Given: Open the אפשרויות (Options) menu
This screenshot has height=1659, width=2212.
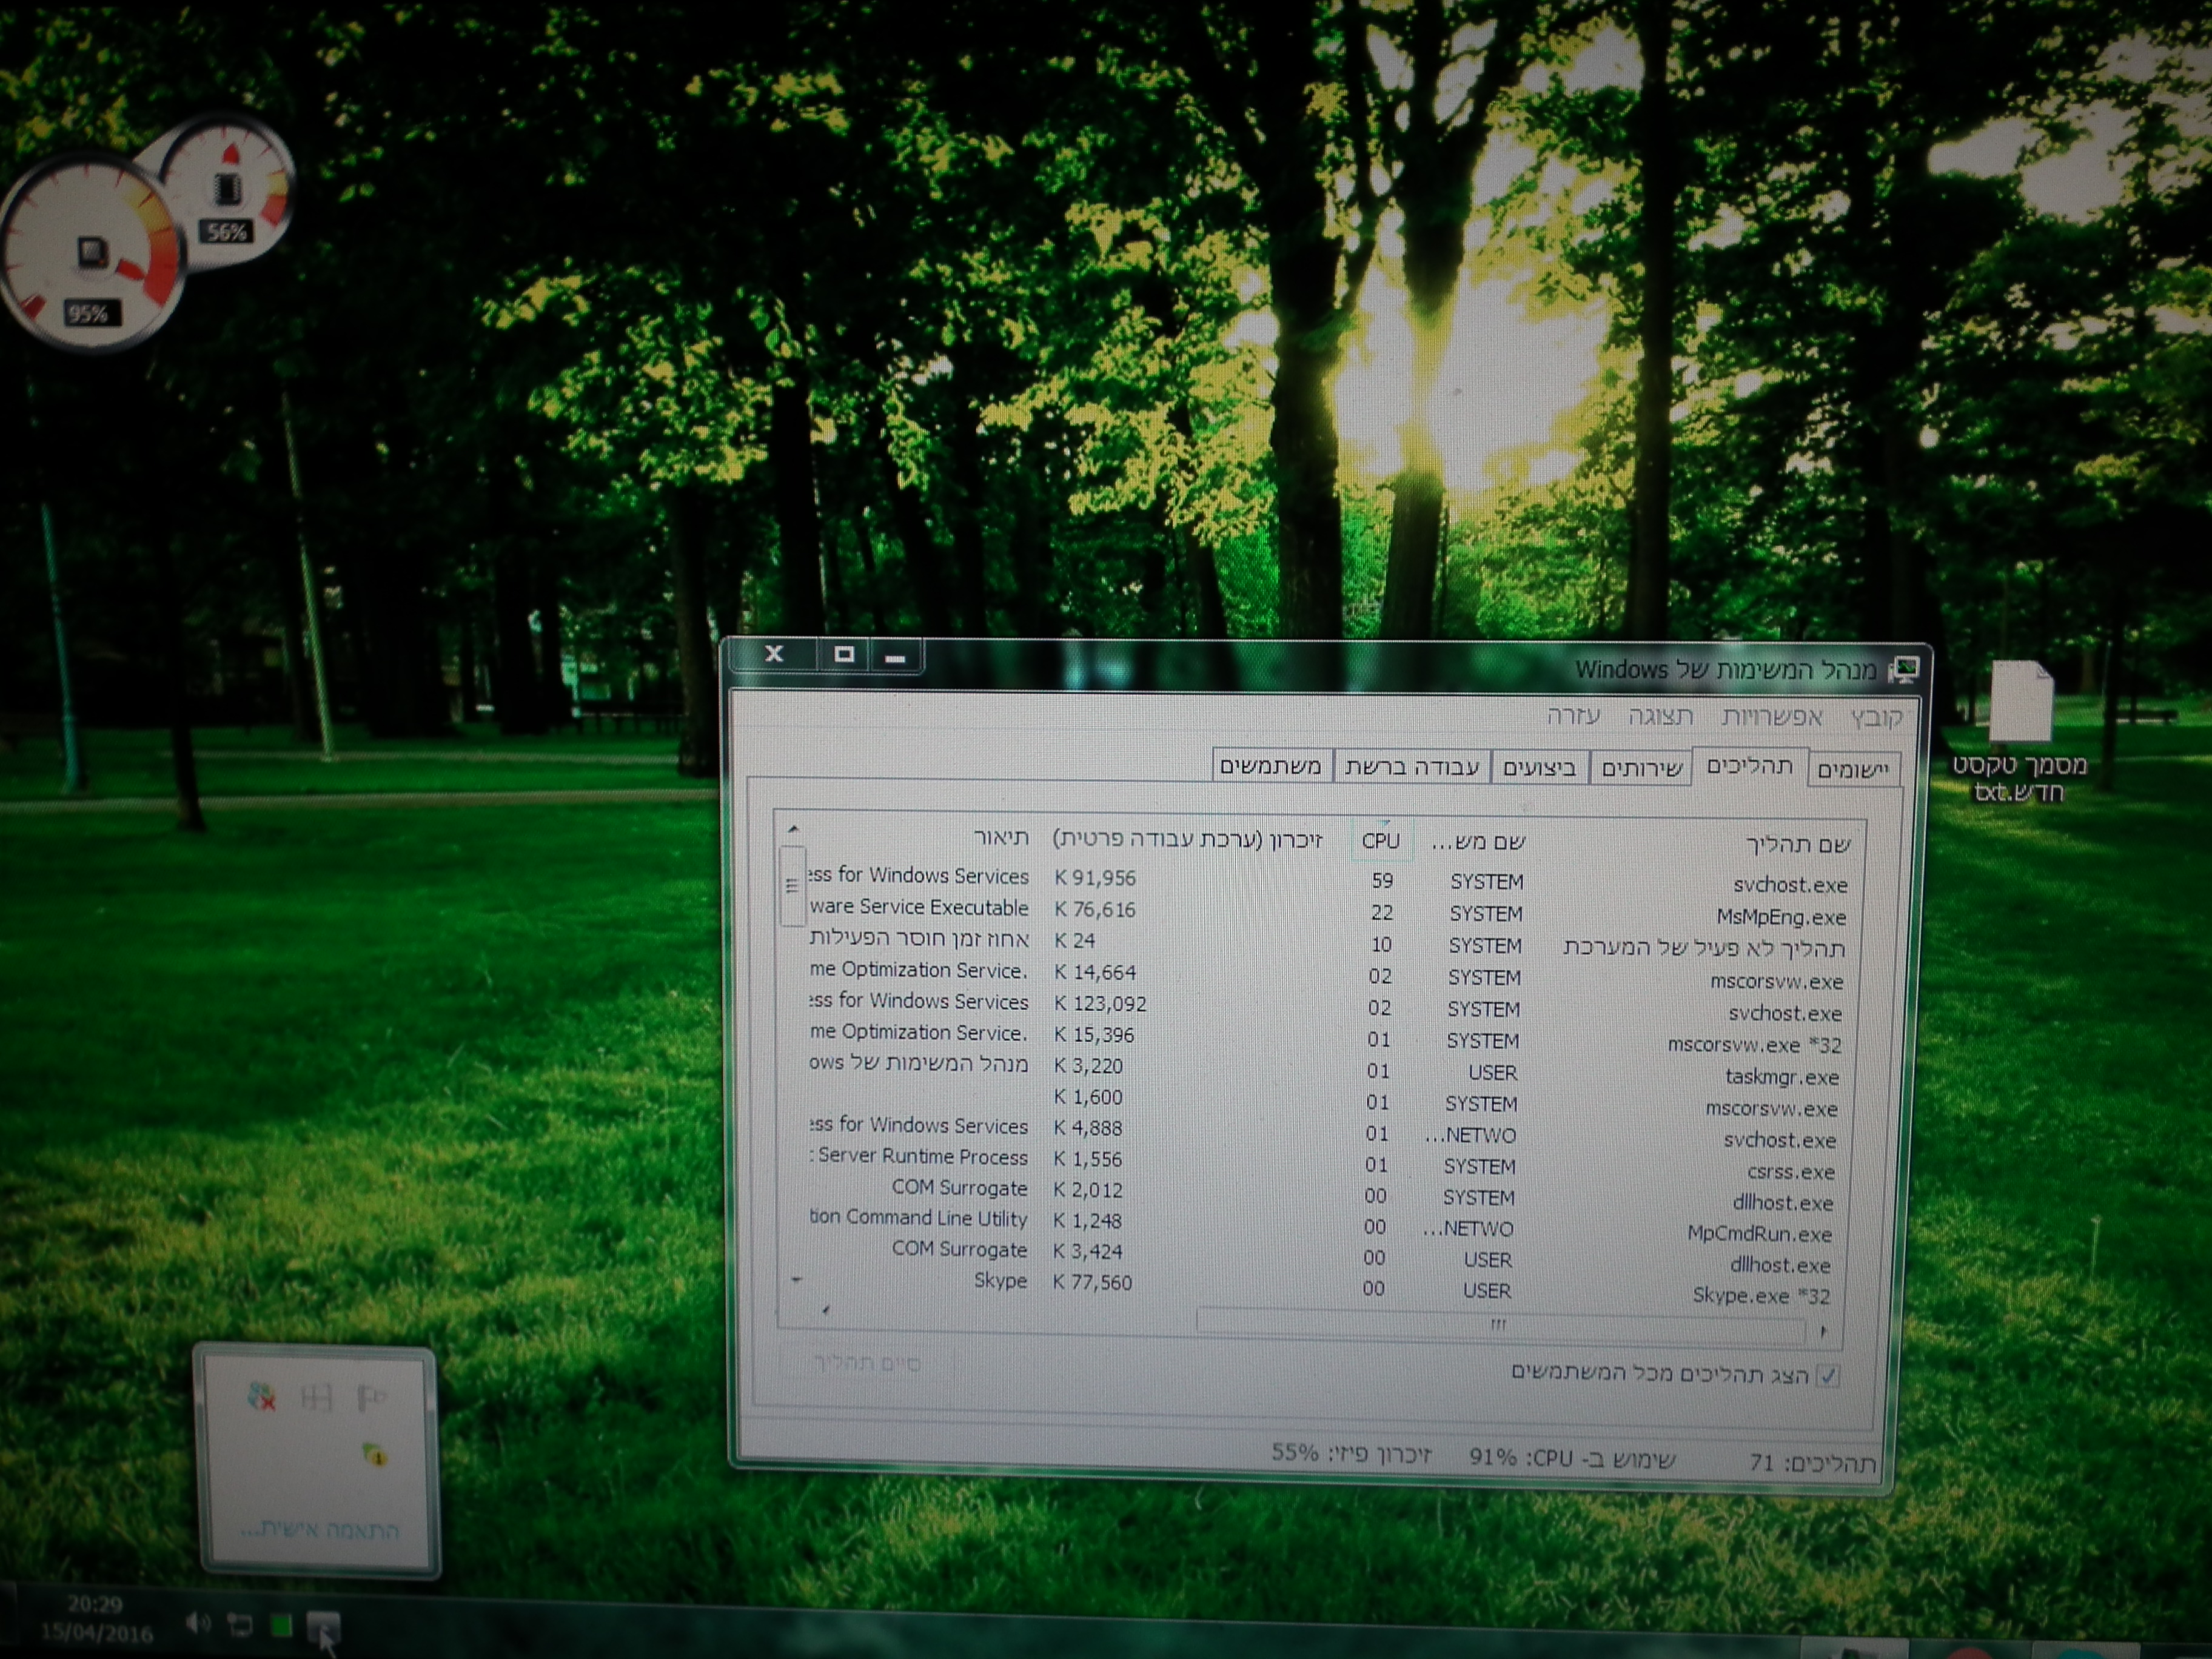Looking at the screenshot, I should coord(1772,717).
